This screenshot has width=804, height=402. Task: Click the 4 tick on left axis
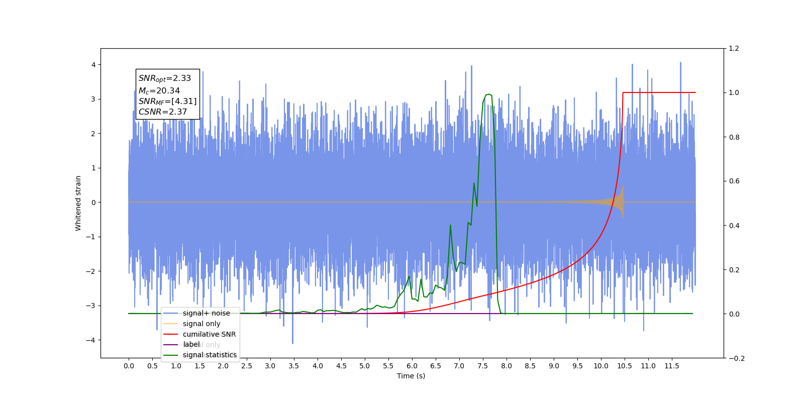click(x=93, y=65)
